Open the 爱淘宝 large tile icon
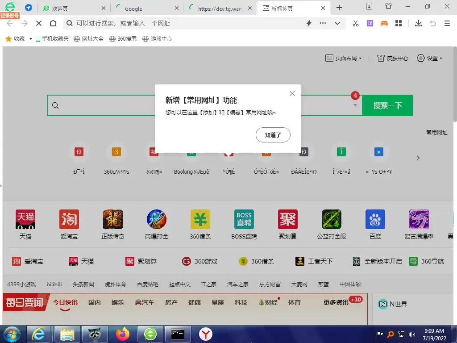 coord(69,219)
